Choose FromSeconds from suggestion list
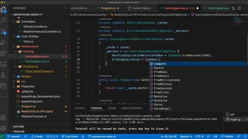This screenshot has height=139, width=248. (198, 88)
